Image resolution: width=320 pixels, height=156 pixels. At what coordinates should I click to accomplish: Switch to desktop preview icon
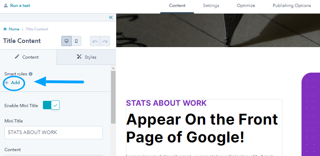(66, 41)
